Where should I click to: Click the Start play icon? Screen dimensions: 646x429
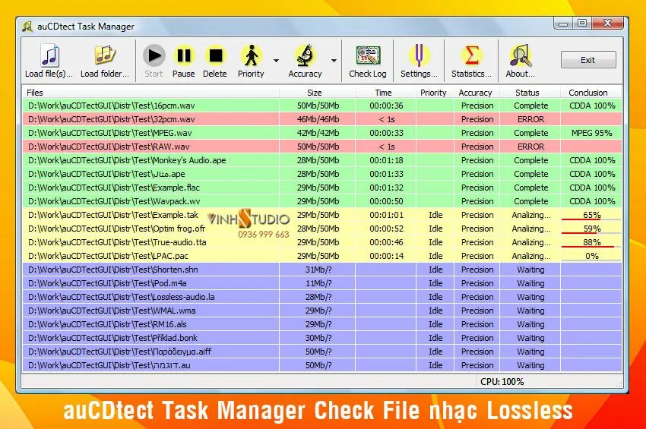pyautogui.click(x=154, y=55)
